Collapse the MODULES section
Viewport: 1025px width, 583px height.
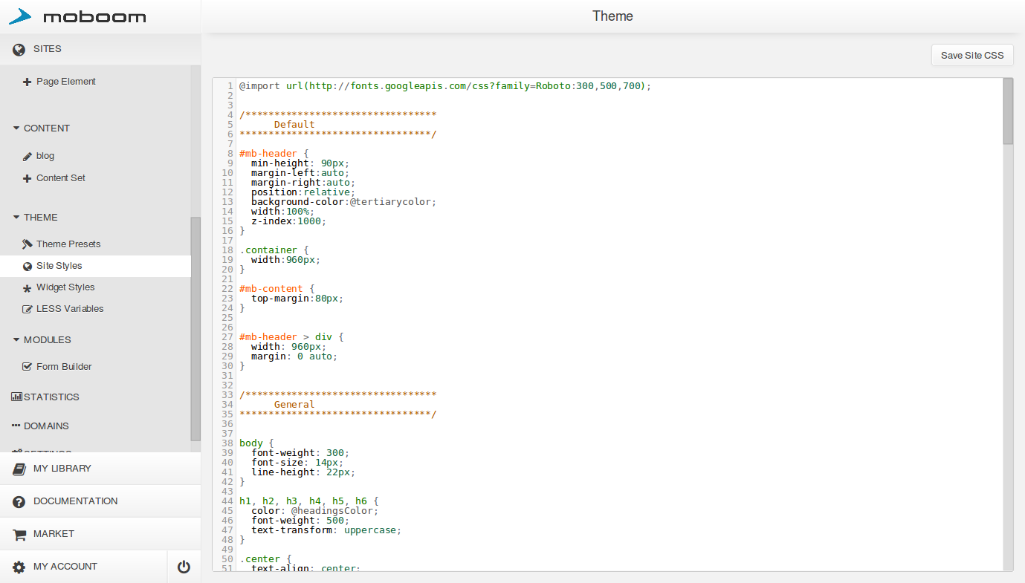[16, 340]
